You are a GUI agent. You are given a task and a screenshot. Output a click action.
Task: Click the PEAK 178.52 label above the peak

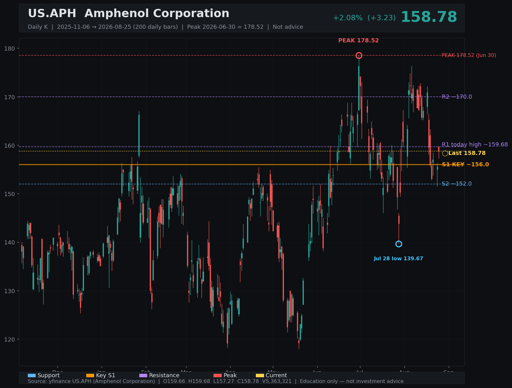click(358, 40)
